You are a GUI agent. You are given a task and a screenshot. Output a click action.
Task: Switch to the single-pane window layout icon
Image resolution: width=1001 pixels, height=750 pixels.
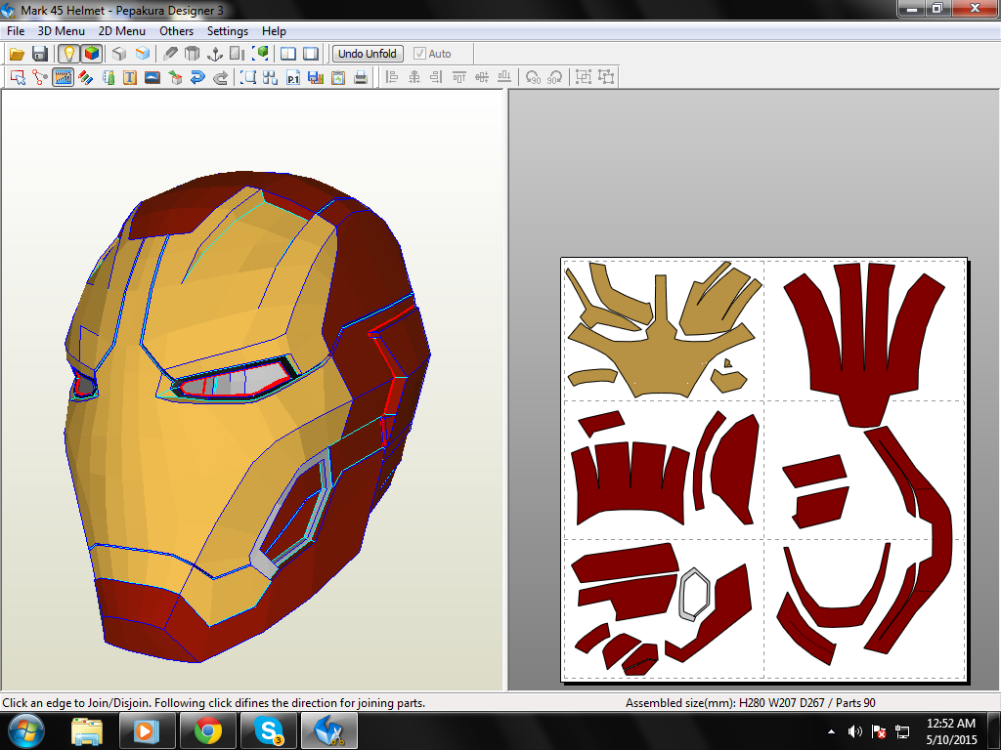pyautogui.click(x=311, y=54)
